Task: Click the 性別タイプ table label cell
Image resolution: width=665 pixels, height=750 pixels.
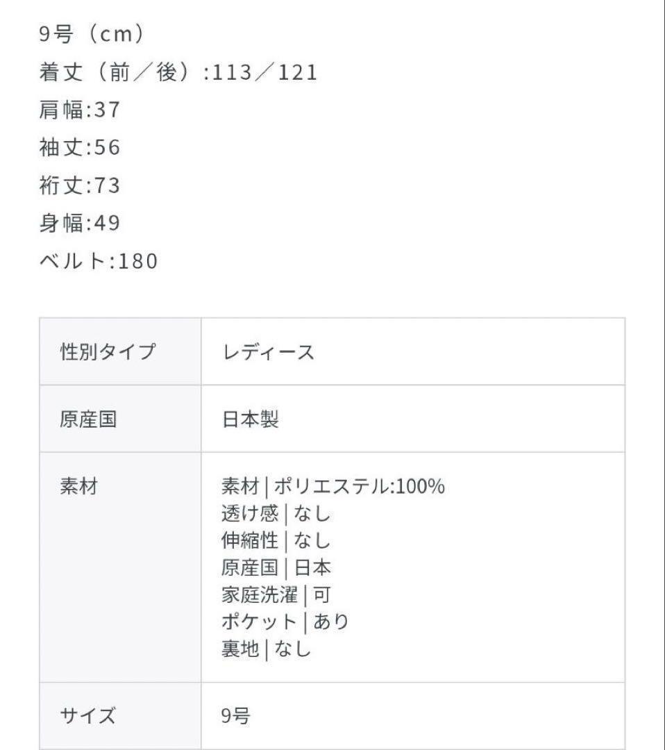Action: 108,352
